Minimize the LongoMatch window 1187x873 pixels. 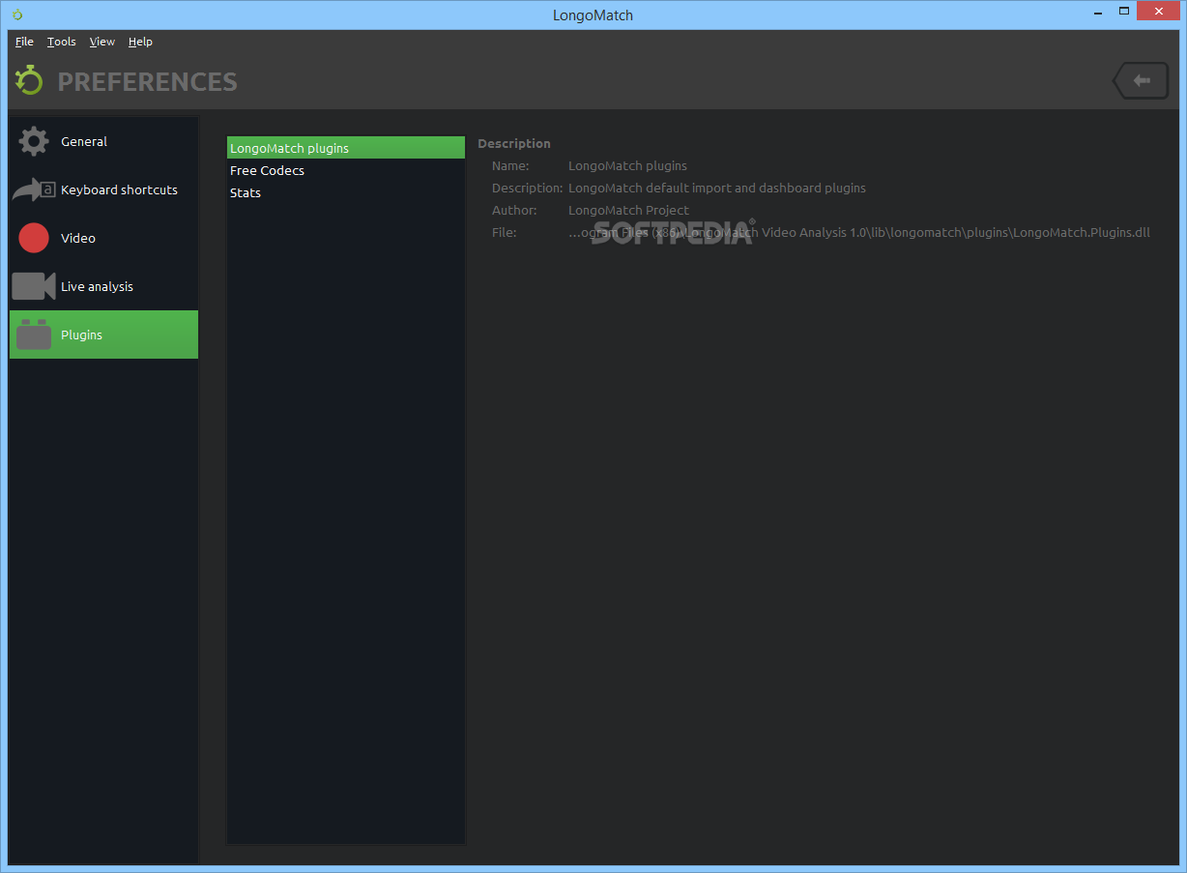pyautogui.click(x=1097, y=14)
